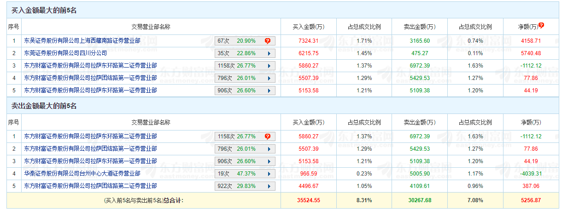Select buy amount 7324.31
The width and height of the screenshot is (562, 210).
(309, 41)
